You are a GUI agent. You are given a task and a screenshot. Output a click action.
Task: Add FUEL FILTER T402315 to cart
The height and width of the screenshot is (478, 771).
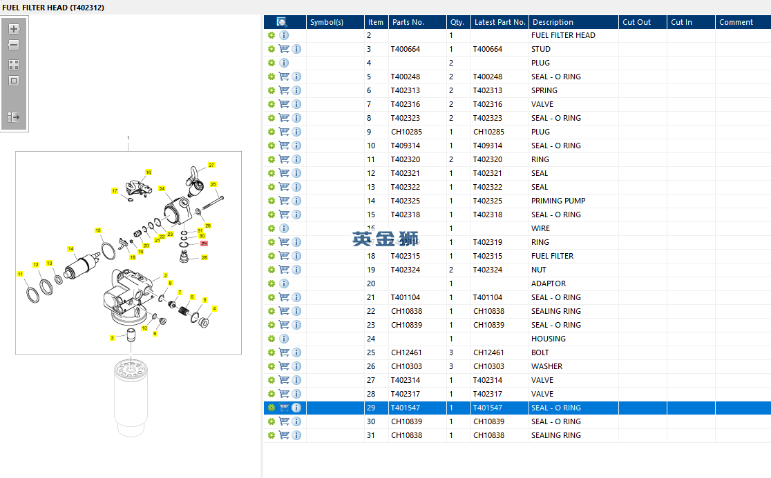click(x=284, y=256)
